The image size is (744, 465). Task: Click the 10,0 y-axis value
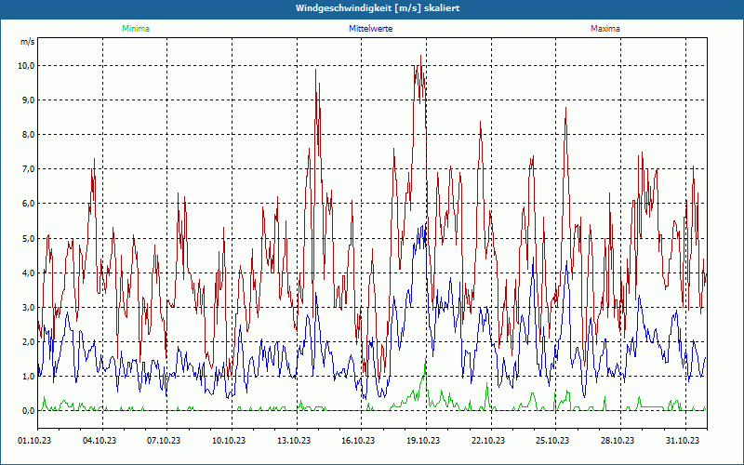pyautogui.click(x=27, y=65)
